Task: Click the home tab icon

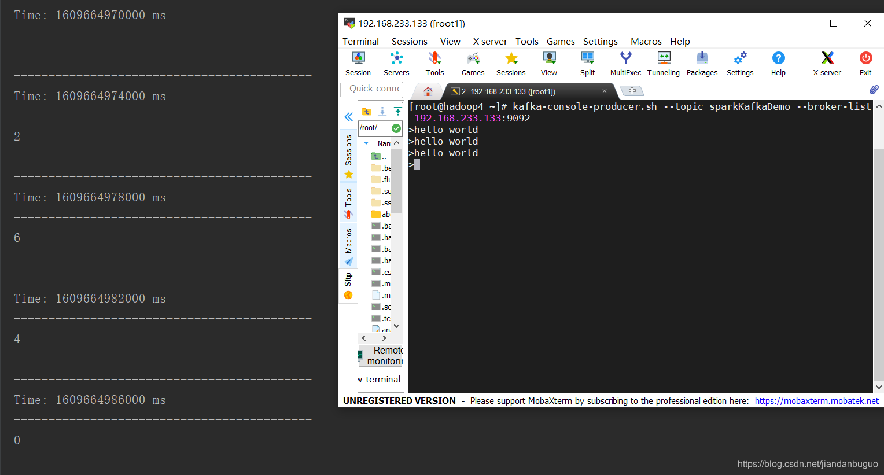Action: coord(428,91)
